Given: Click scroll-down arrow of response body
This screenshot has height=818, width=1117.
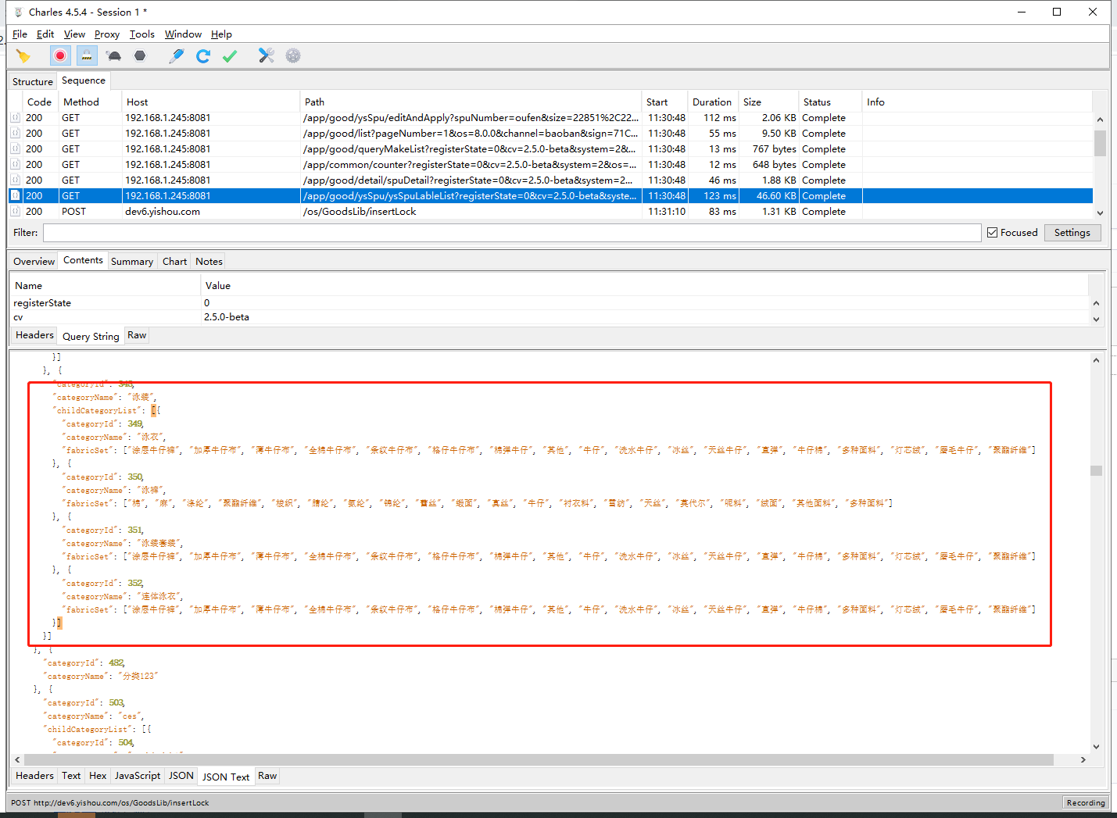Looking at the screenshot, I should point(1096,746).
